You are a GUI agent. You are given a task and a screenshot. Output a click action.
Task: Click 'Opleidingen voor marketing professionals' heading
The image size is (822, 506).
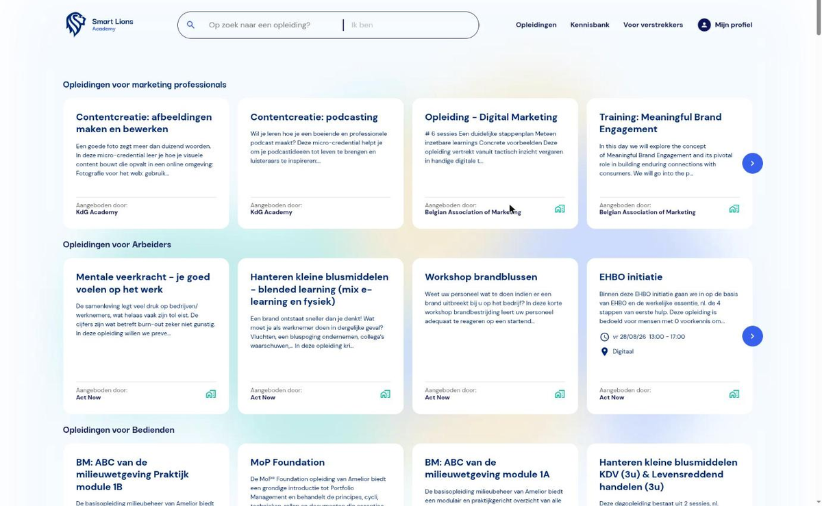(x=145, y=85)
